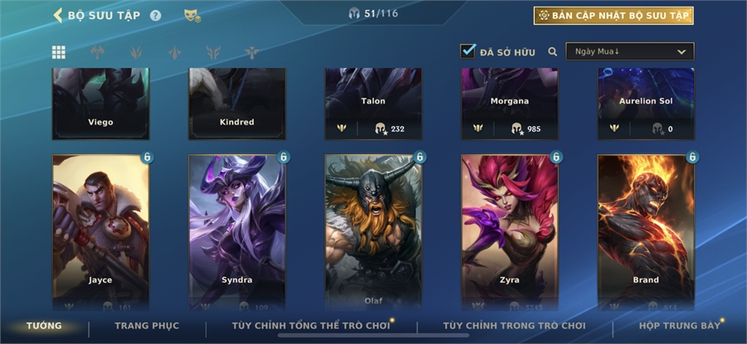Go back using the arrow beside Bộ Sưu Tập
The width and height of the screenshot is (747, 344).
click(x=57, y=15)
